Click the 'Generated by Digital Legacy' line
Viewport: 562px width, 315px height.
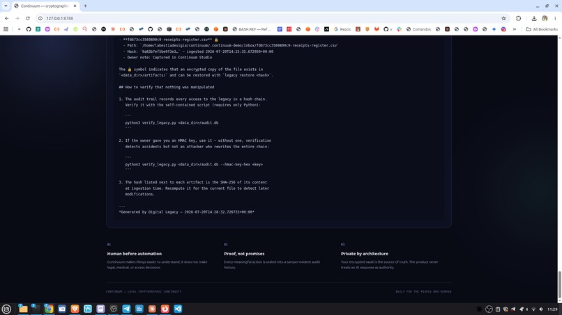(x=187, y=212)
